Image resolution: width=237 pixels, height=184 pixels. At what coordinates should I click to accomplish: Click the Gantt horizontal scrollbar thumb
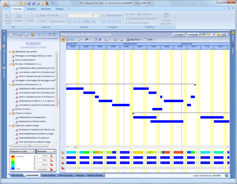(76, 147)
